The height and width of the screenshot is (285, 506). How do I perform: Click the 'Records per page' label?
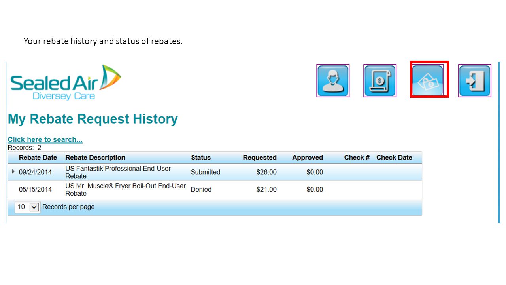[x=68, y=207]
